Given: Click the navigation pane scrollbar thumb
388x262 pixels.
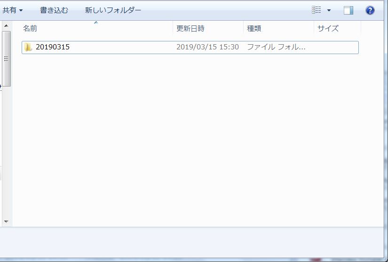Looking at the screenshot, I should click(x=7, y=59).
